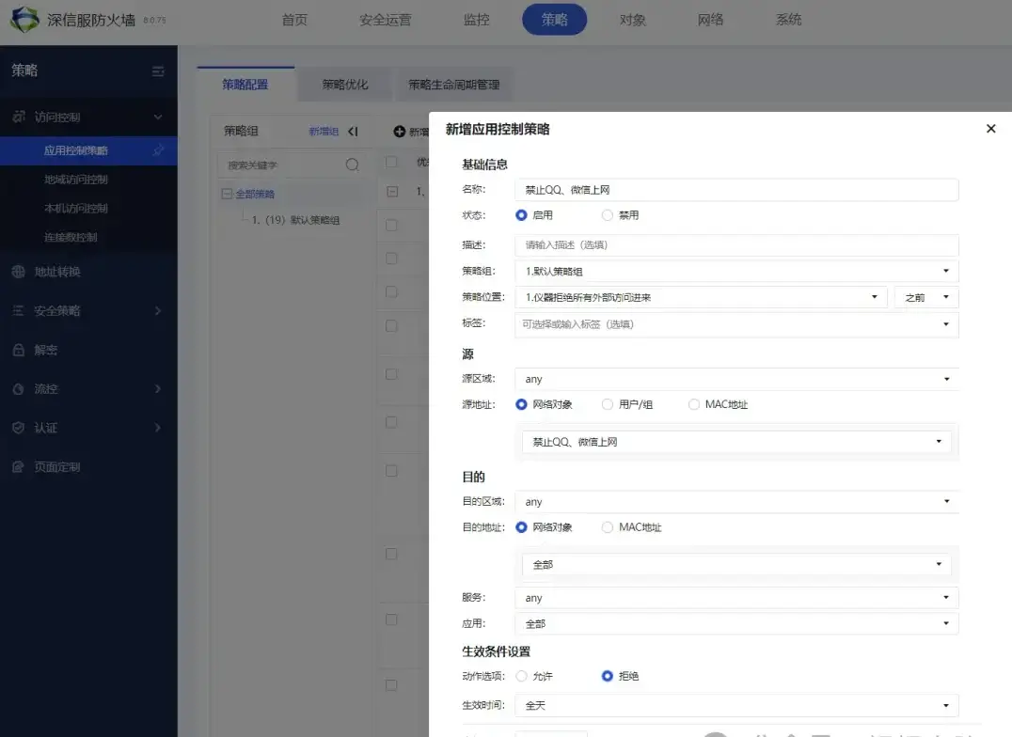
Task: Choose MAC地址 for 源地址
Action: tap(694, 404)
